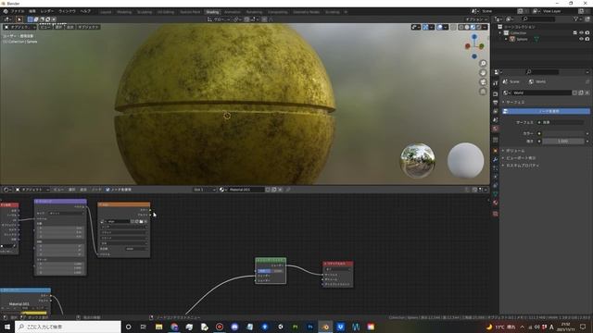Click the World カラー color field

click(x=563, y=133)
